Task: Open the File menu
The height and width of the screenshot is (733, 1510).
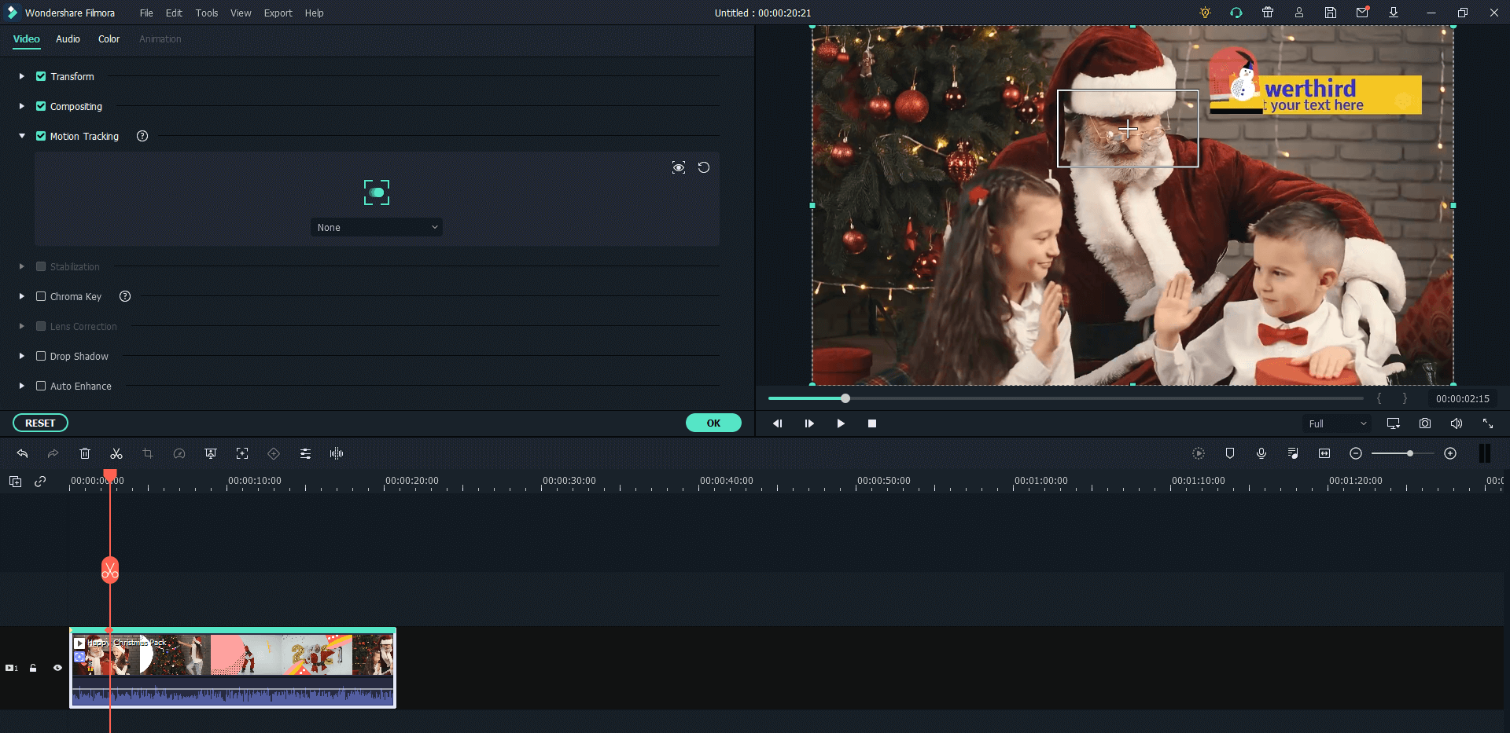Action: (x=146, y=13)
